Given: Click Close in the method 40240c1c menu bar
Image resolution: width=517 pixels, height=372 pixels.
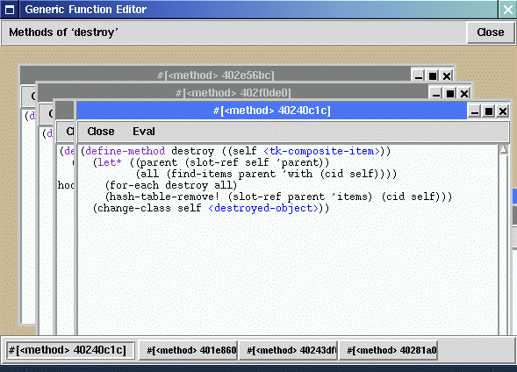Looking at the screenshot, I should (x=101, y=132).
